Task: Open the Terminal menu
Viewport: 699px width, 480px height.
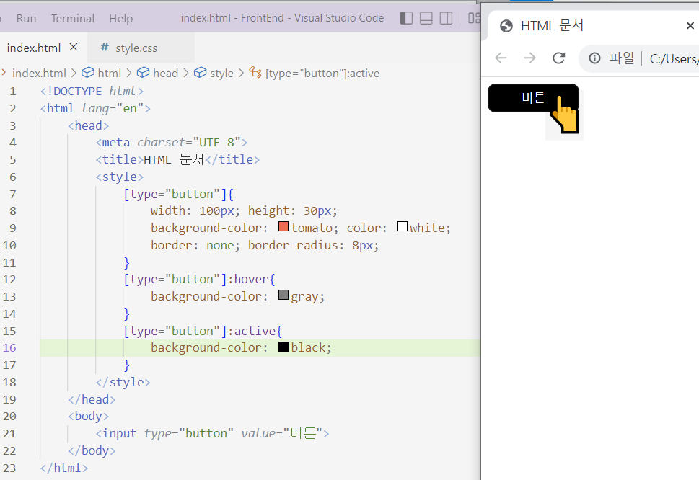Action: click(x=73, y=18)
